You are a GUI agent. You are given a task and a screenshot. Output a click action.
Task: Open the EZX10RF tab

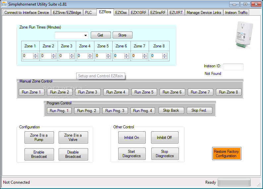(138, 13)
